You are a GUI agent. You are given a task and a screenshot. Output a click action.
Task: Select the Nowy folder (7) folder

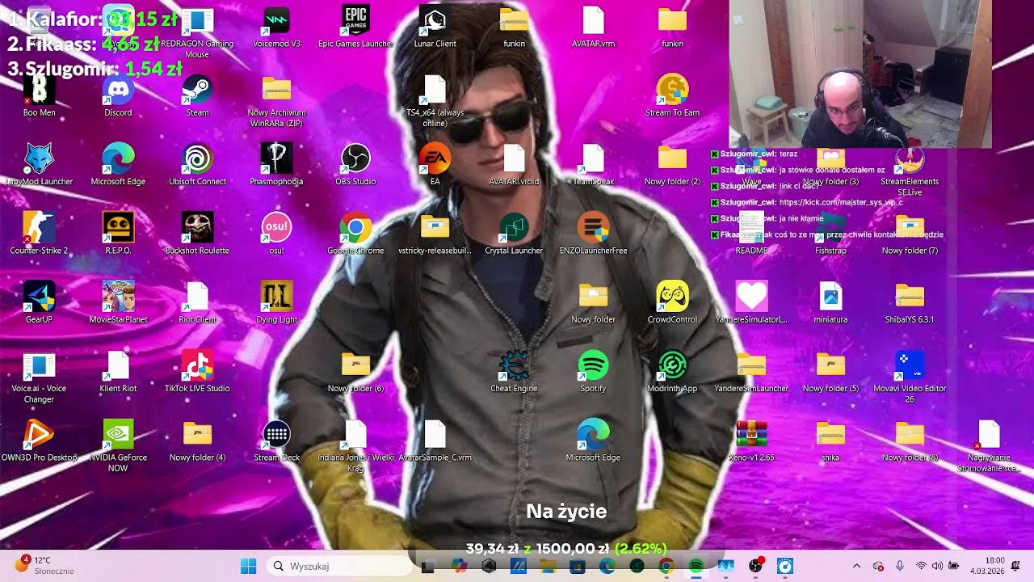[x=910, y=234]
